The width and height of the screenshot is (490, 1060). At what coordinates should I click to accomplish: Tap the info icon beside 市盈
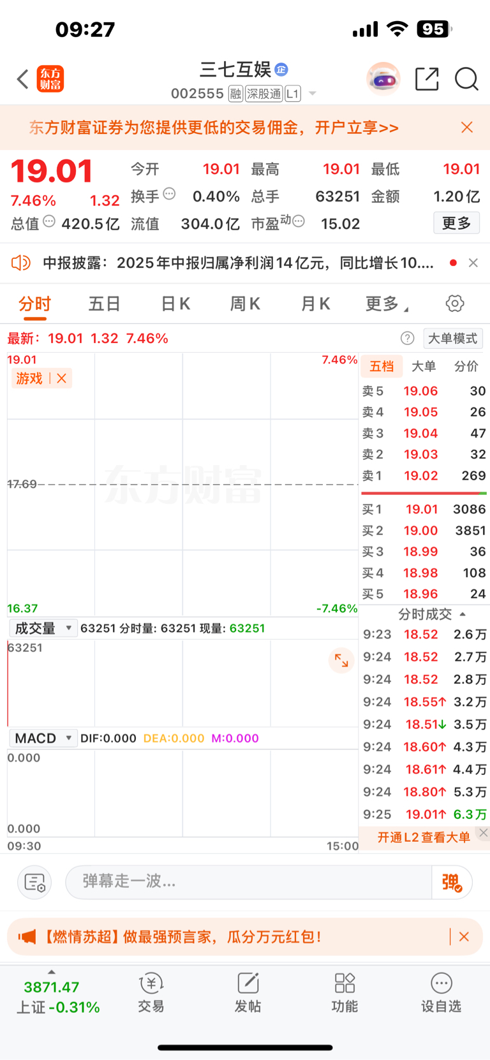(299, 221)
